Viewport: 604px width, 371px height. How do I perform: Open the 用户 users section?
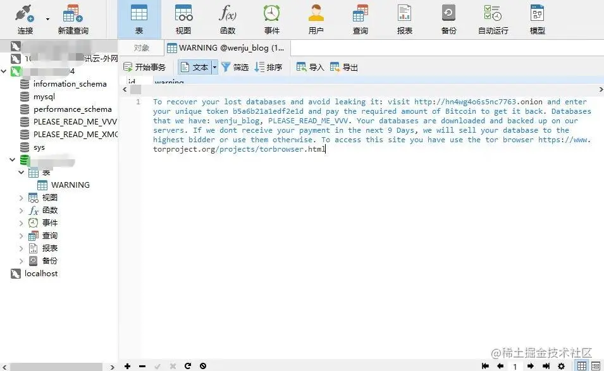pyautogui.click(x=316, y=19)
